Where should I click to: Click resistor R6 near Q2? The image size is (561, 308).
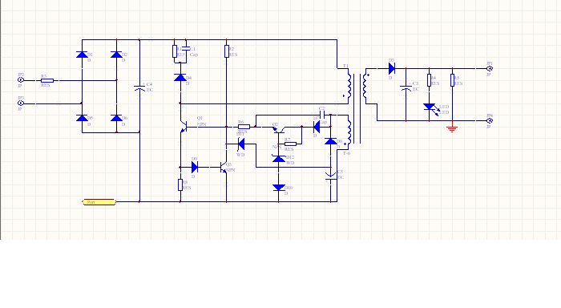[x=244, y=127]
